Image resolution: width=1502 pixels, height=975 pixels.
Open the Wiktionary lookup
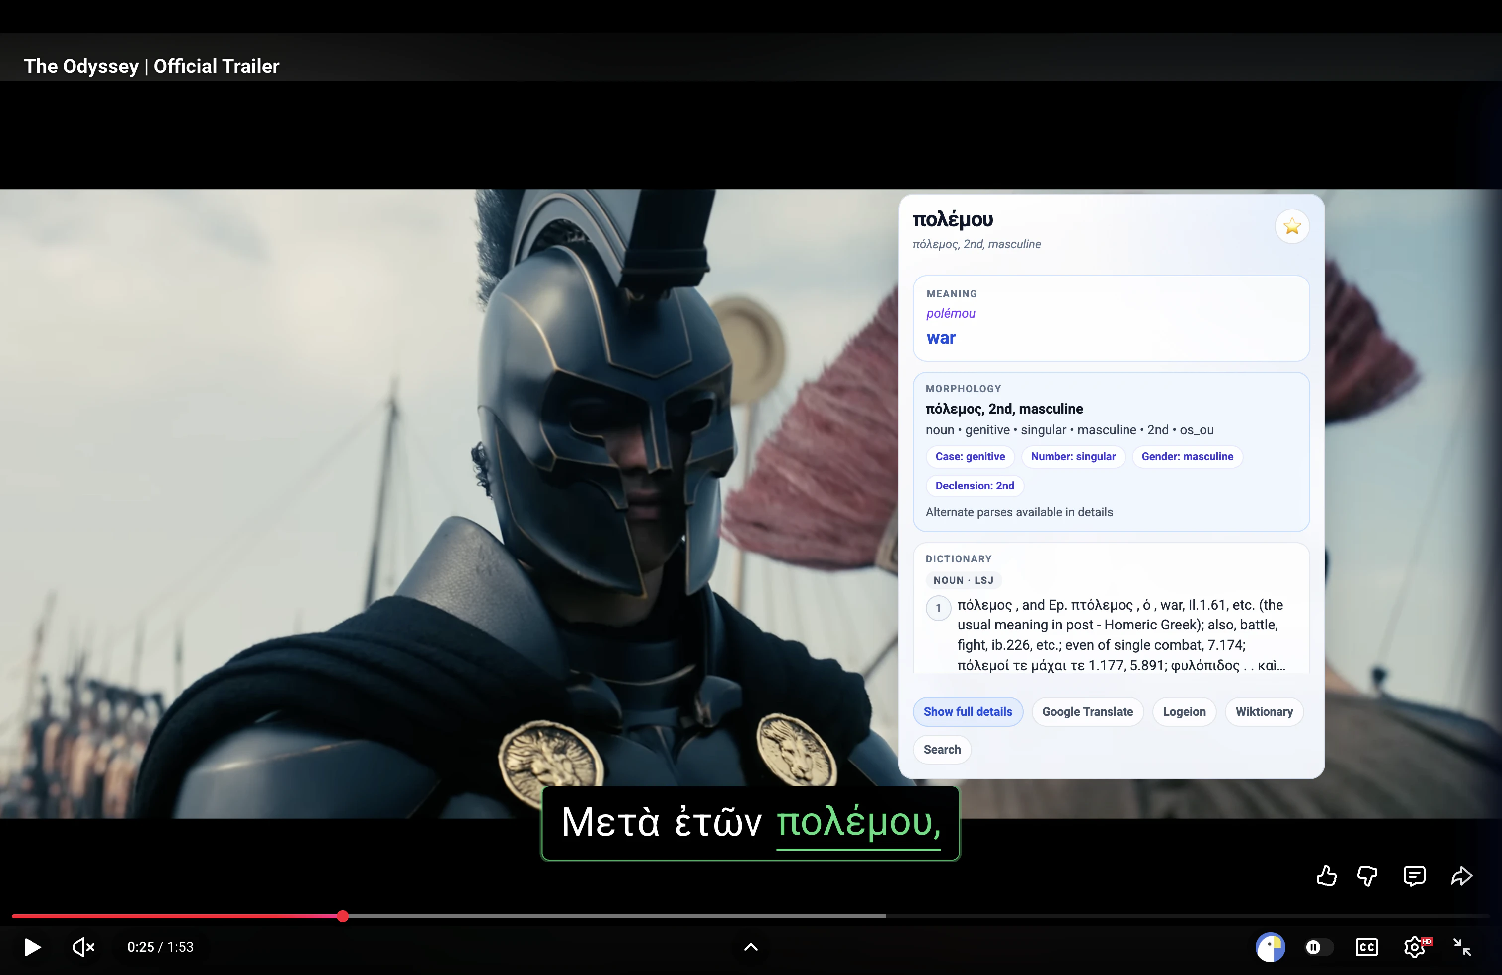point(1264,711)
